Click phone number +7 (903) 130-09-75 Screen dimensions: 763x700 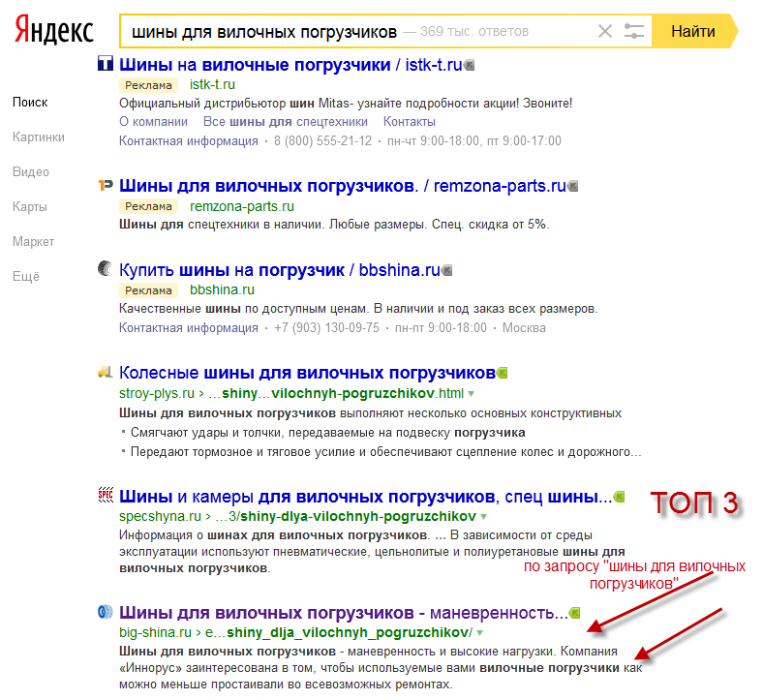pyautogui.click(x=326, y=328)
